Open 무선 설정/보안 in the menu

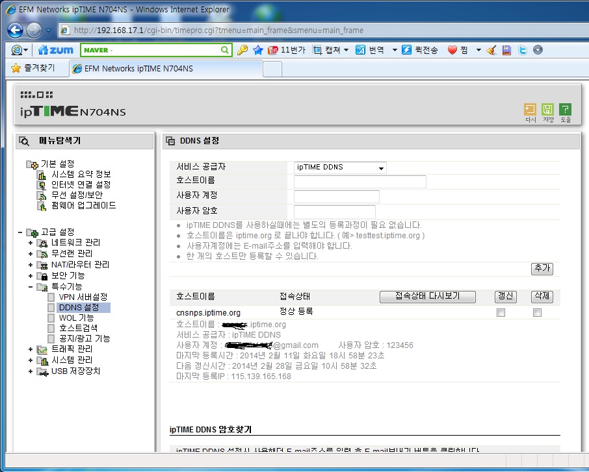77,195
